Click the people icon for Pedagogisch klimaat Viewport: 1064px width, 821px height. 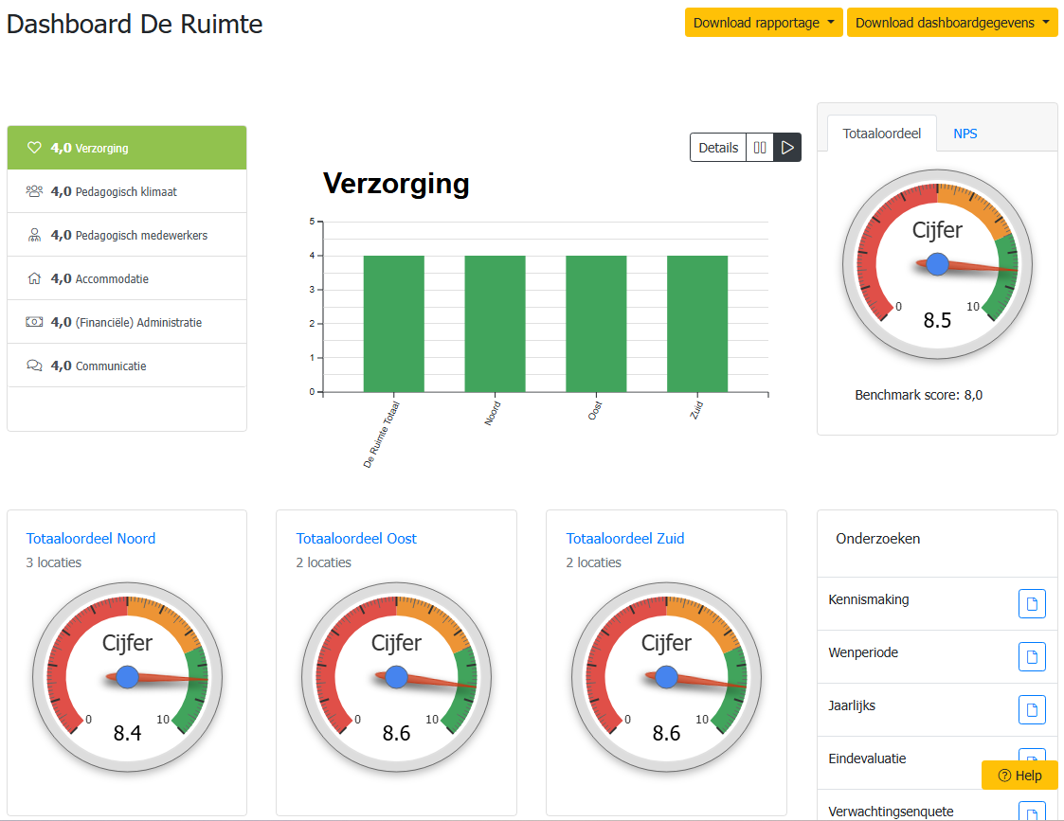34,191
